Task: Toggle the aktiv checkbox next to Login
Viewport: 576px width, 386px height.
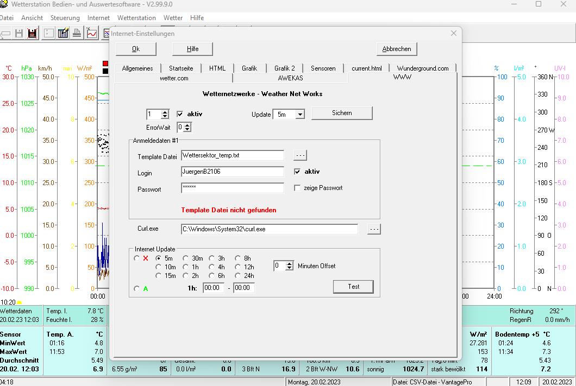Action: click(x=297, y=172)
